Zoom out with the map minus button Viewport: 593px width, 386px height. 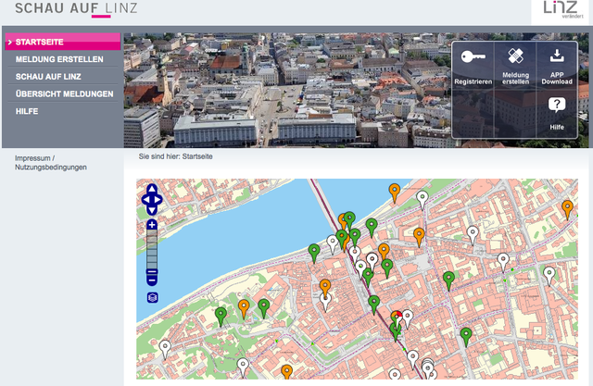(152, 280)
